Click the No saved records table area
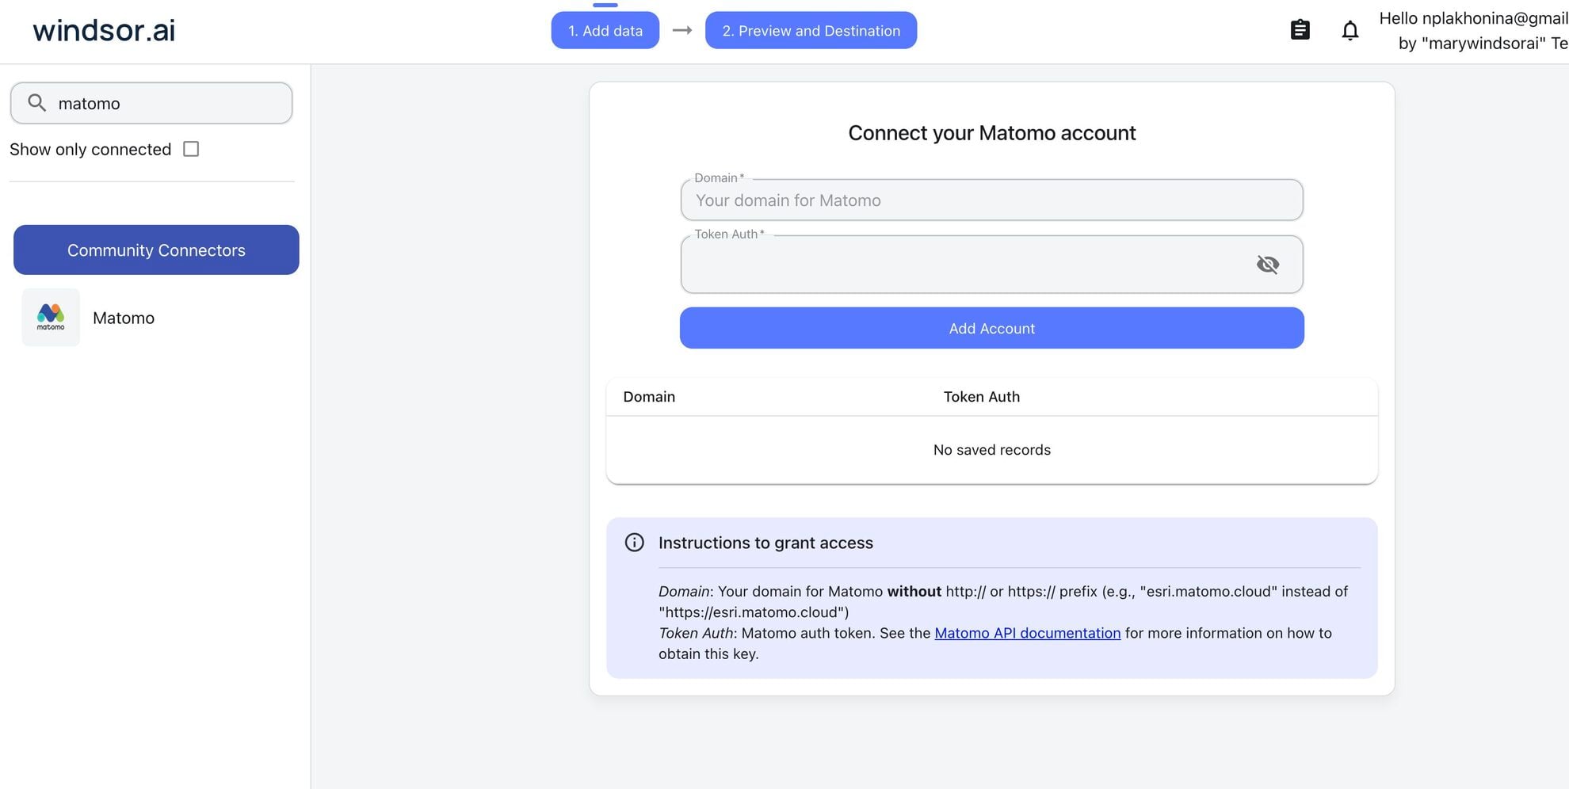Screen dimensions: 1569x789 991,449
